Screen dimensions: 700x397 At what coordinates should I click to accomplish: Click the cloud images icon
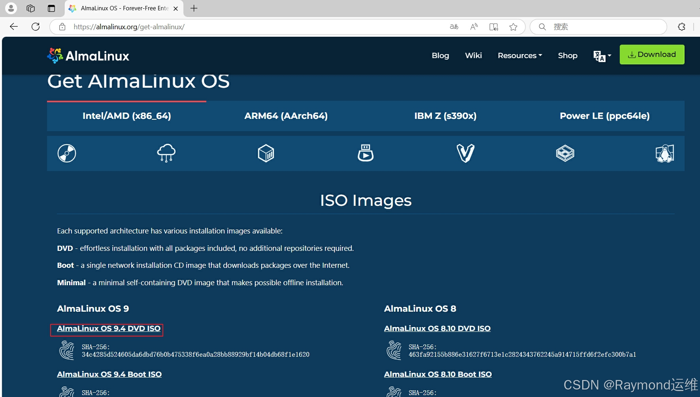point(166,153)
